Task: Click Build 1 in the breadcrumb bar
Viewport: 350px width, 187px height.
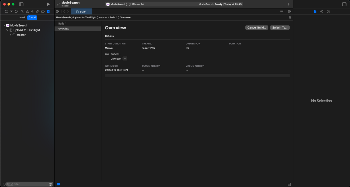Action: pos(113,18)
